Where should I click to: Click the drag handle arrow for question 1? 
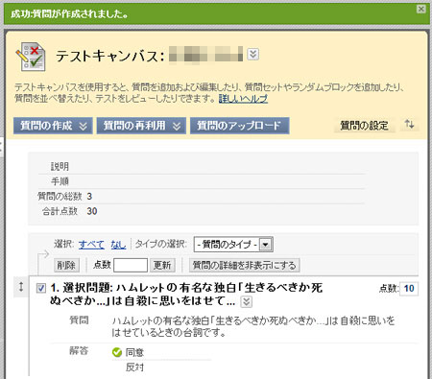point(21,286)
